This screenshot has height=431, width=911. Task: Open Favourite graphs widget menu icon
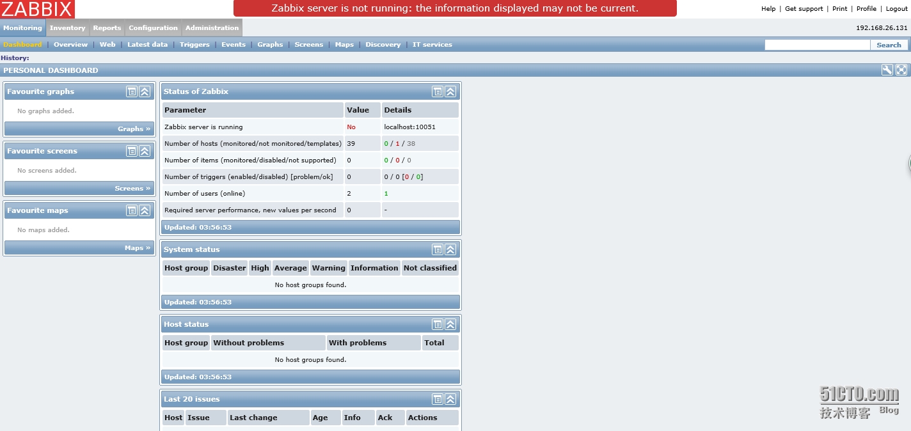click(132, 91)
